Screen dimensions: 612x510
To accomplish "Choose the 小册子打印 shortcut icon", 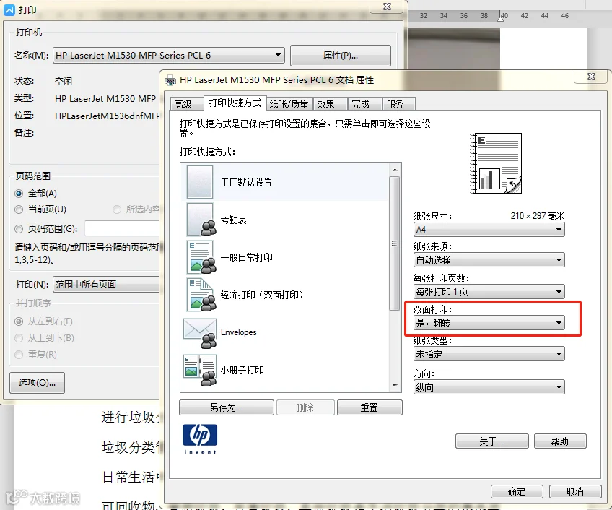I will coord(200,370).
